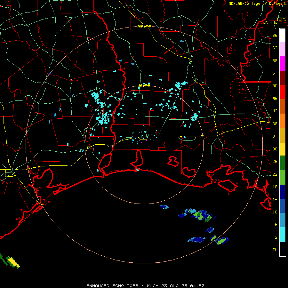Select the 58 value on legend scale
The width and height of the screenshot is (288, 288).
coord(275,60)
